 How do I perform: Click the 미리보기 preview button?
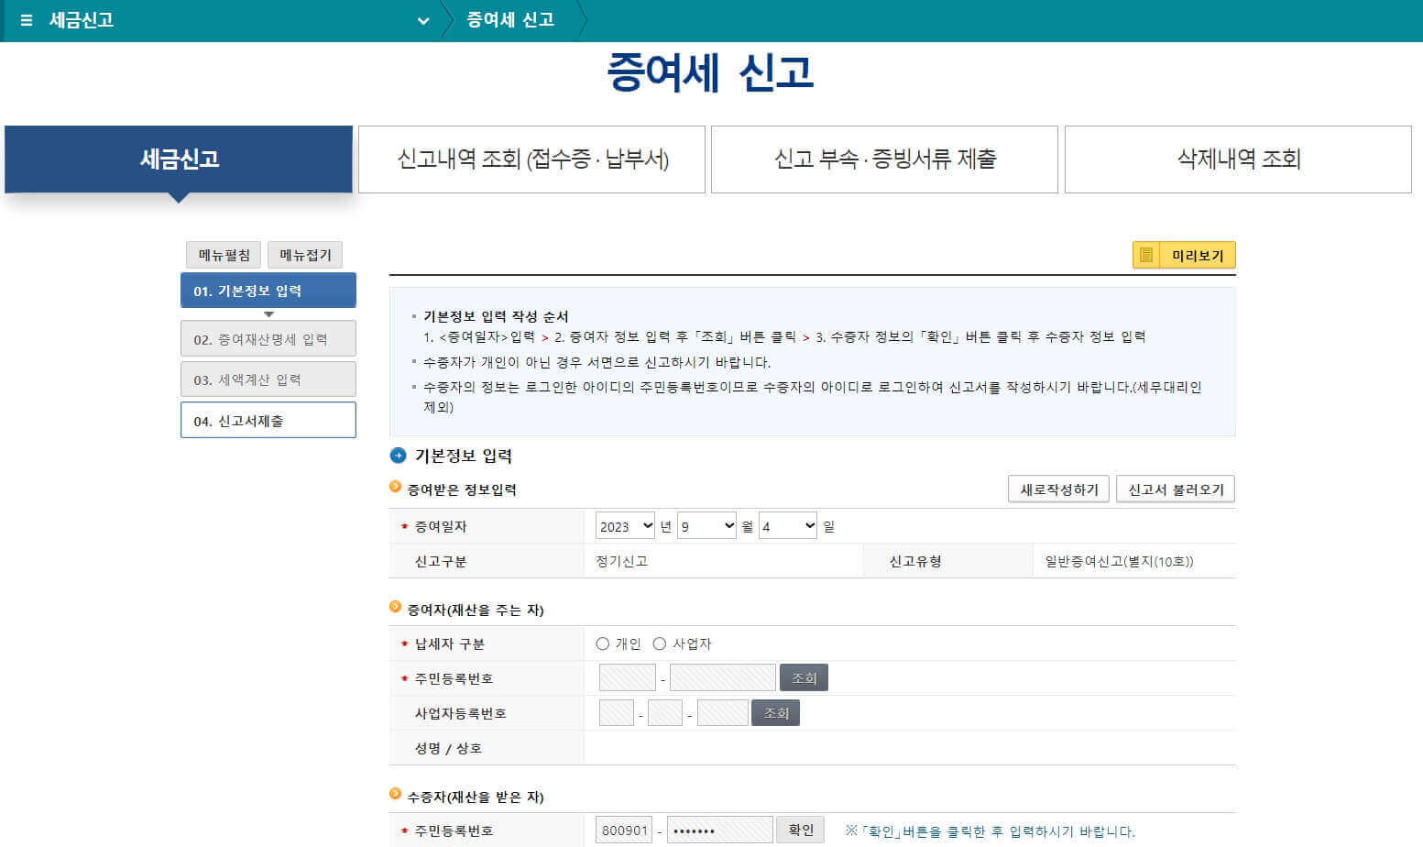tap(1184, 255)
